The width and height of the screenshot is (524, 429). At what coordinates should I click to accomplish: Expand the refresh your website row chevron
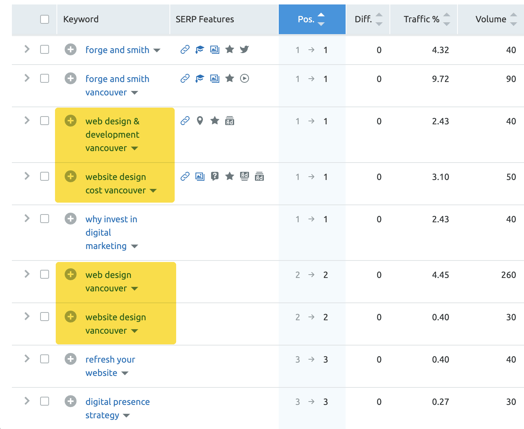[27, 358]
